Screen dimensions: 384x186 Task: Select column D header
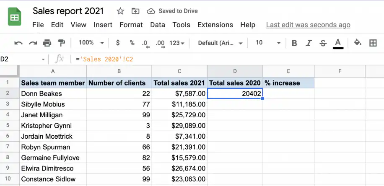coord(235,71)
